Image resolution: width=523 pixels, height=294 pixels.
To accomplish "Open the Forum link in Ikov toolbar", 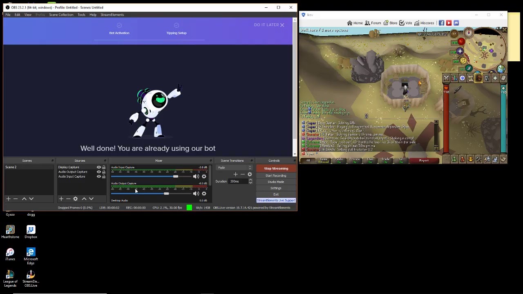I will (x=373, y=23).
